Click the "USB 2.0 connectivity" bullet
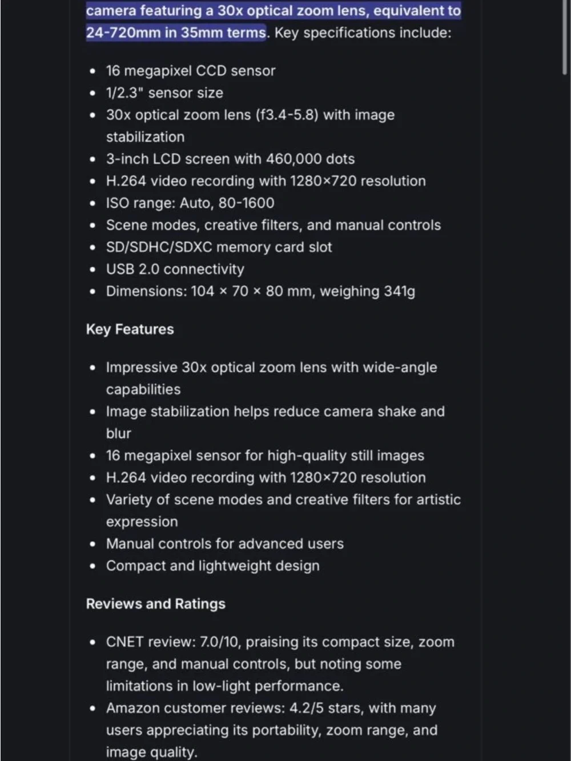Image resolution: width=571 pixels, height=761 pixels. point(175,269)
